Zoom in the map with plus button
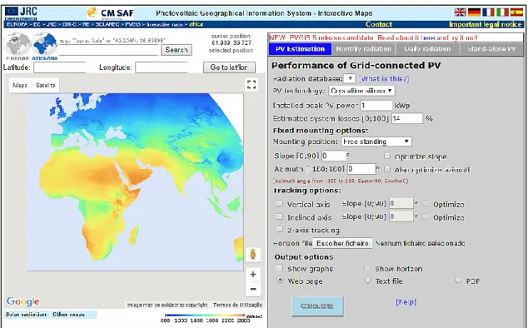This screenshot has width=528, height=328. [x=253, y=274]
